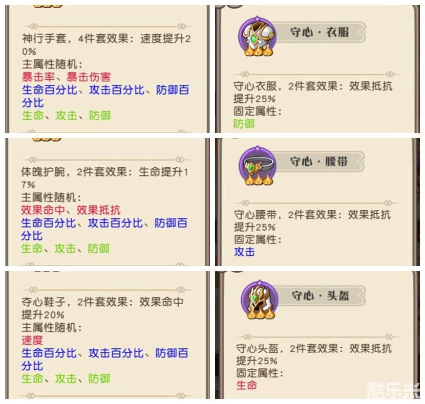Click the 守心·腰带 belt icon
Viewport: 425px width, 404px height.
[x=257, y=164]
